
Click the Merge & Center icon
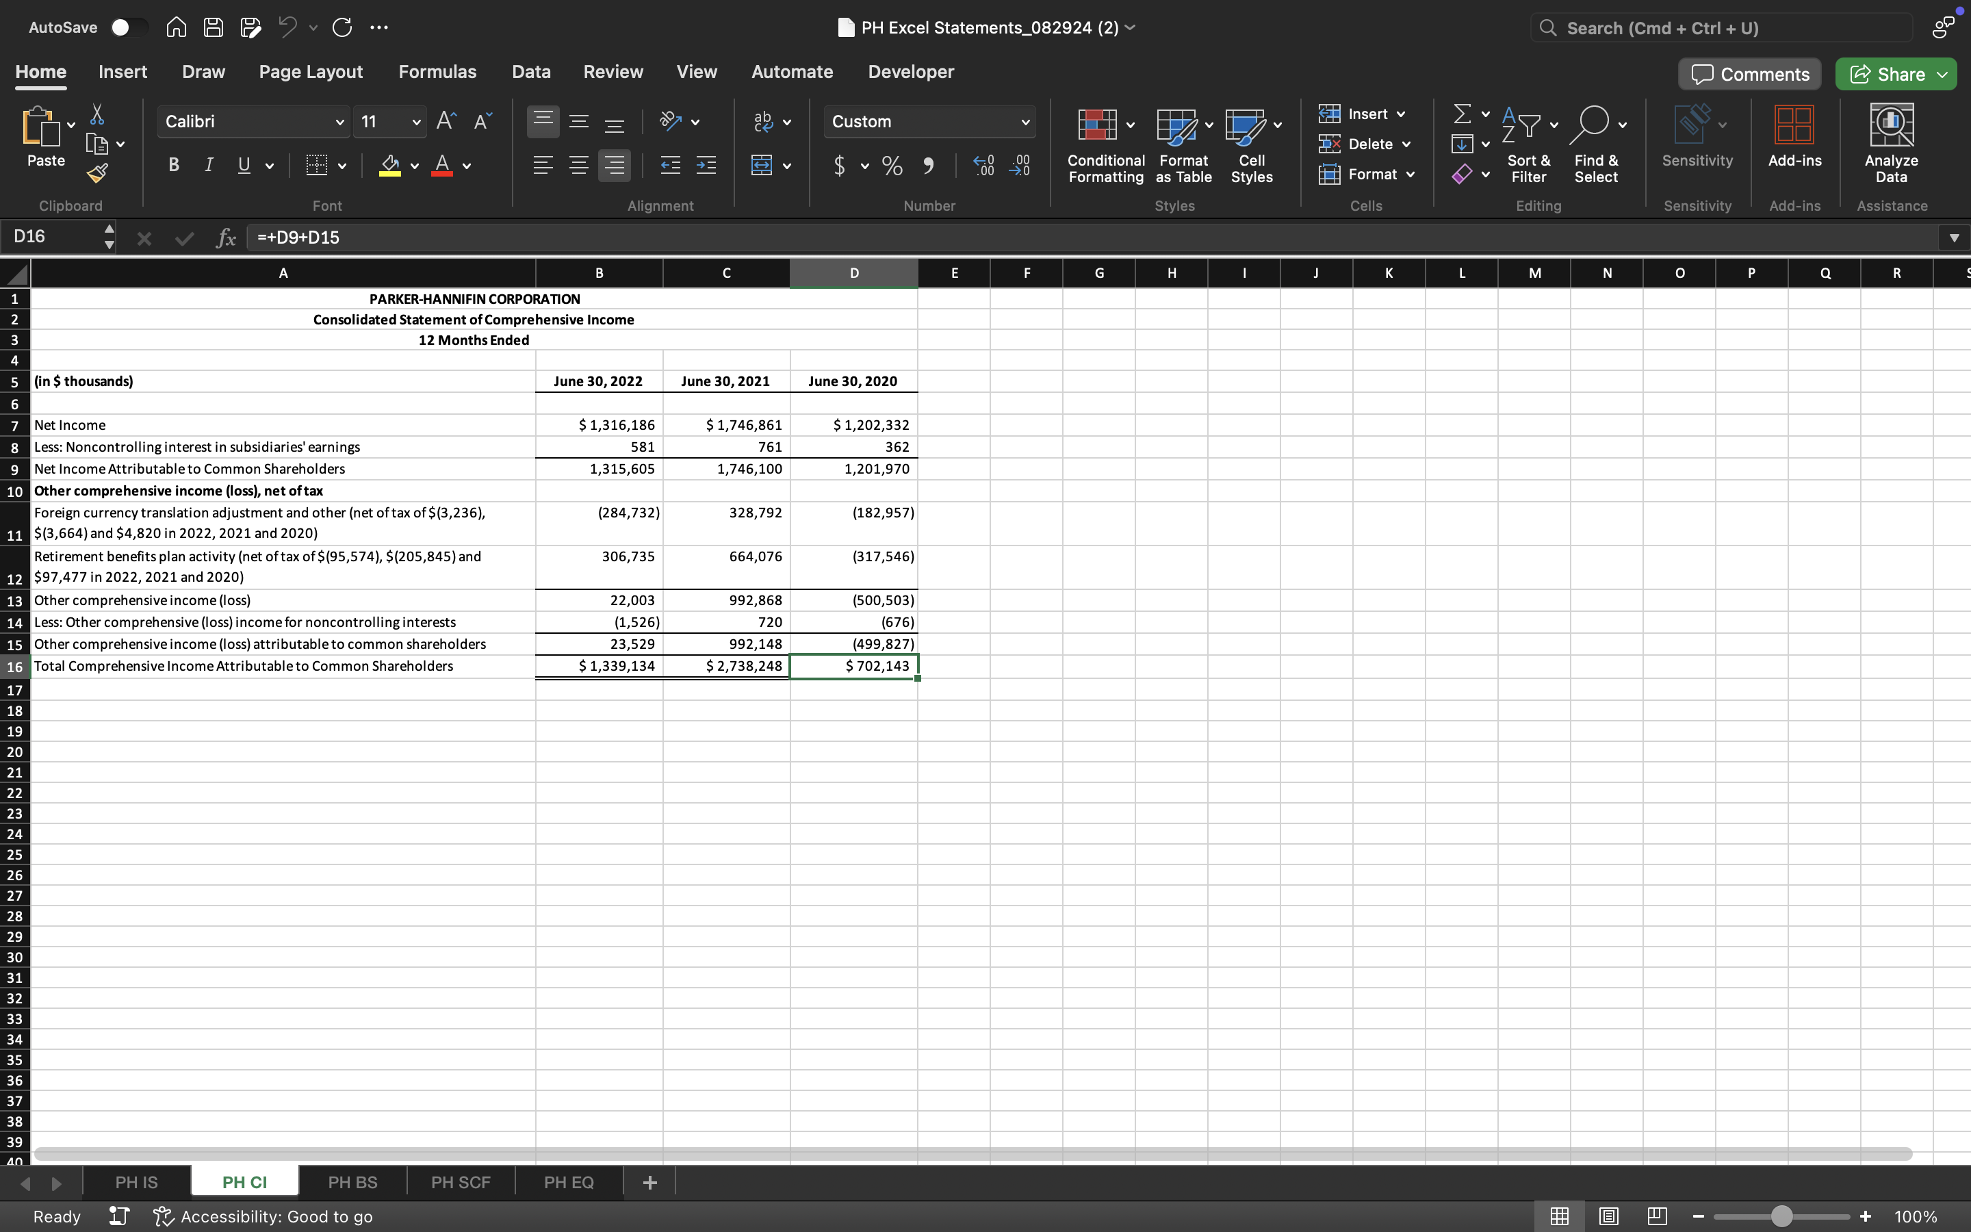coord(762,166)
